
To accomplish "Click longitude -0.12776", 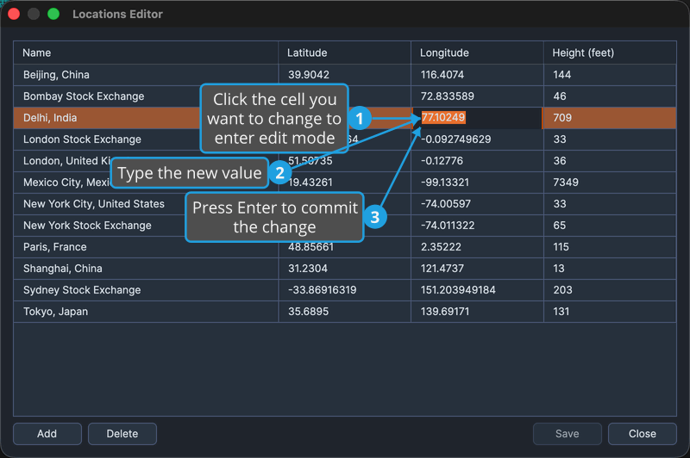I will 477,161.
